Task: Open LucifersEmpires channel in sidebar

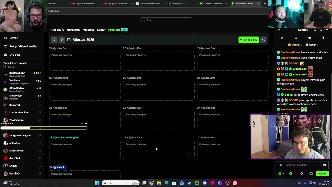Action: click(22, 112)
